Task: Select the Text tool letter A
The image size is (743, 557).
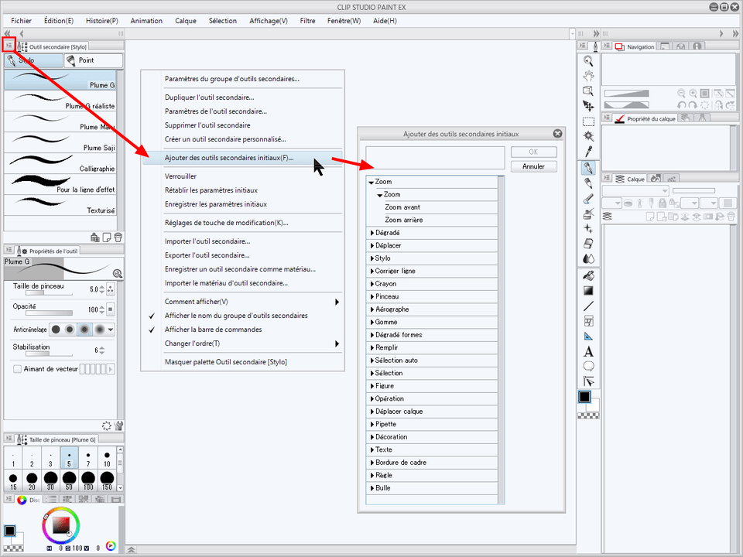Action: coord(588,351)
